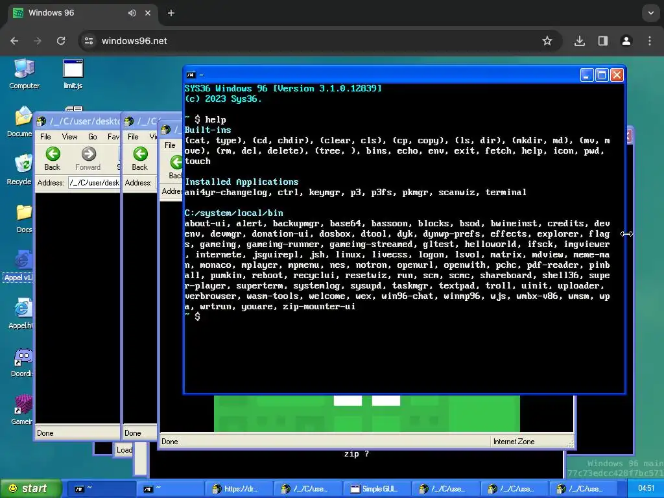664x498 pixels.
Task: Close the terminal window
Action: click(617, 75)
